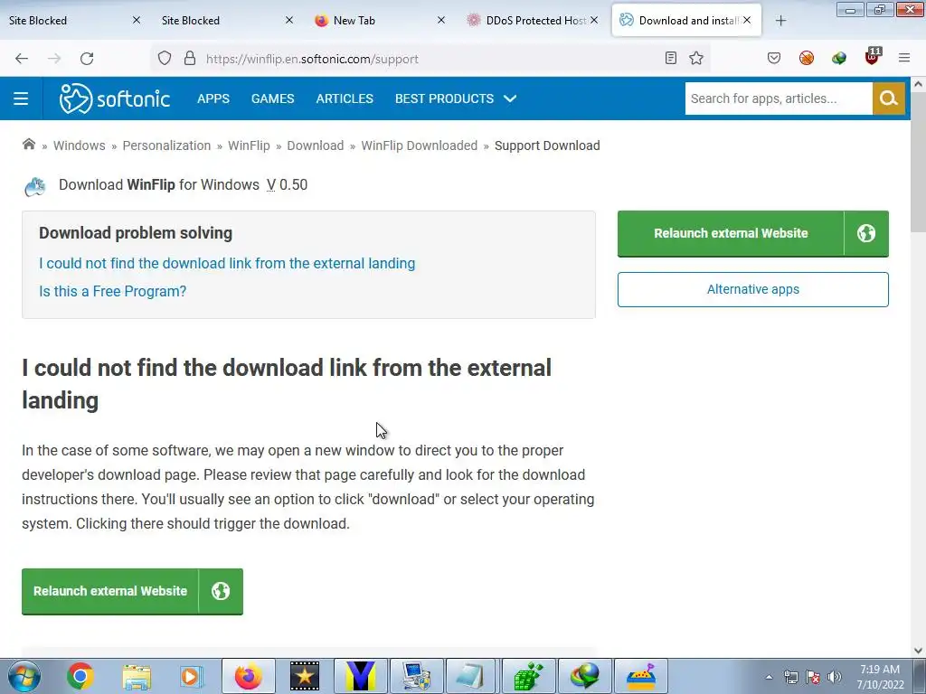Open Softonic site hamburger menu
This screenshot has height=694, width=926.
pyautogui.click(x=21, y=98)
